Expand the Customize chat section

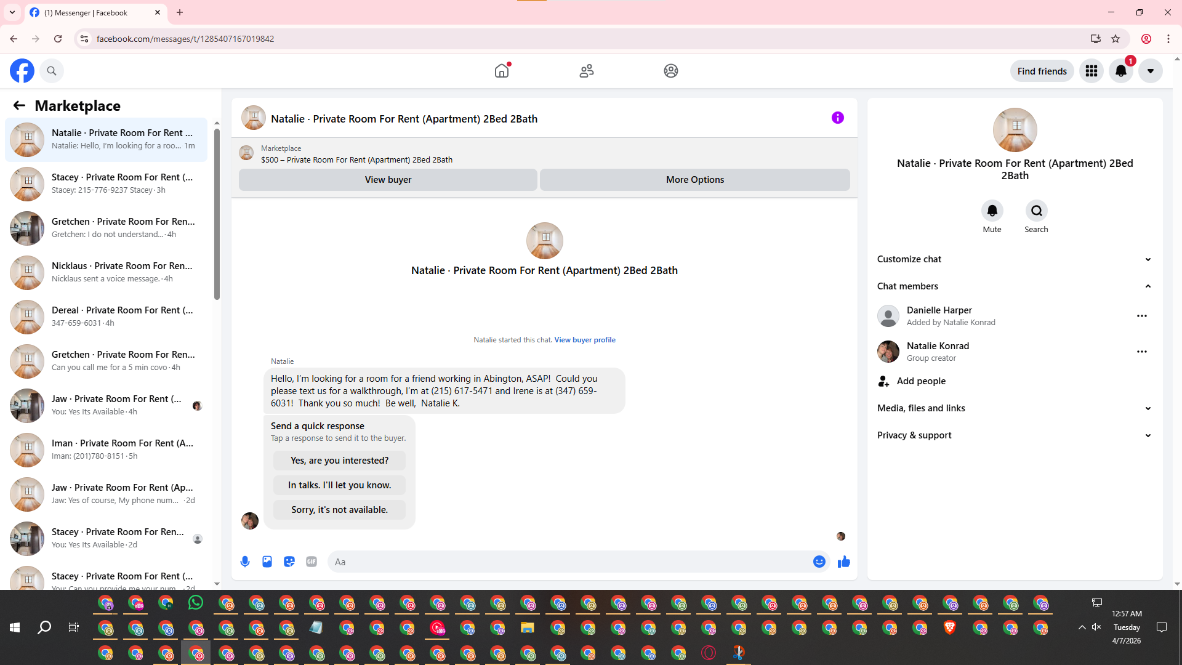pyautogui.click(x=1015, y=259)
